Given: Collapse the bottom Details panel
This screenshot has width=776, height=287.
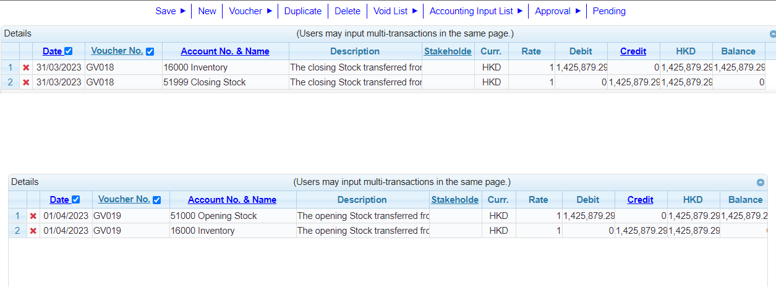Looking at the screenshot, I should coord(761,182).
